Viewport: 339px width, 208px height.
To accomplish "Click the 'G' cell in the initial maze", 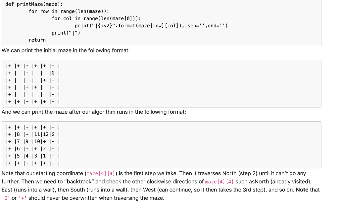I will (53, 73).
